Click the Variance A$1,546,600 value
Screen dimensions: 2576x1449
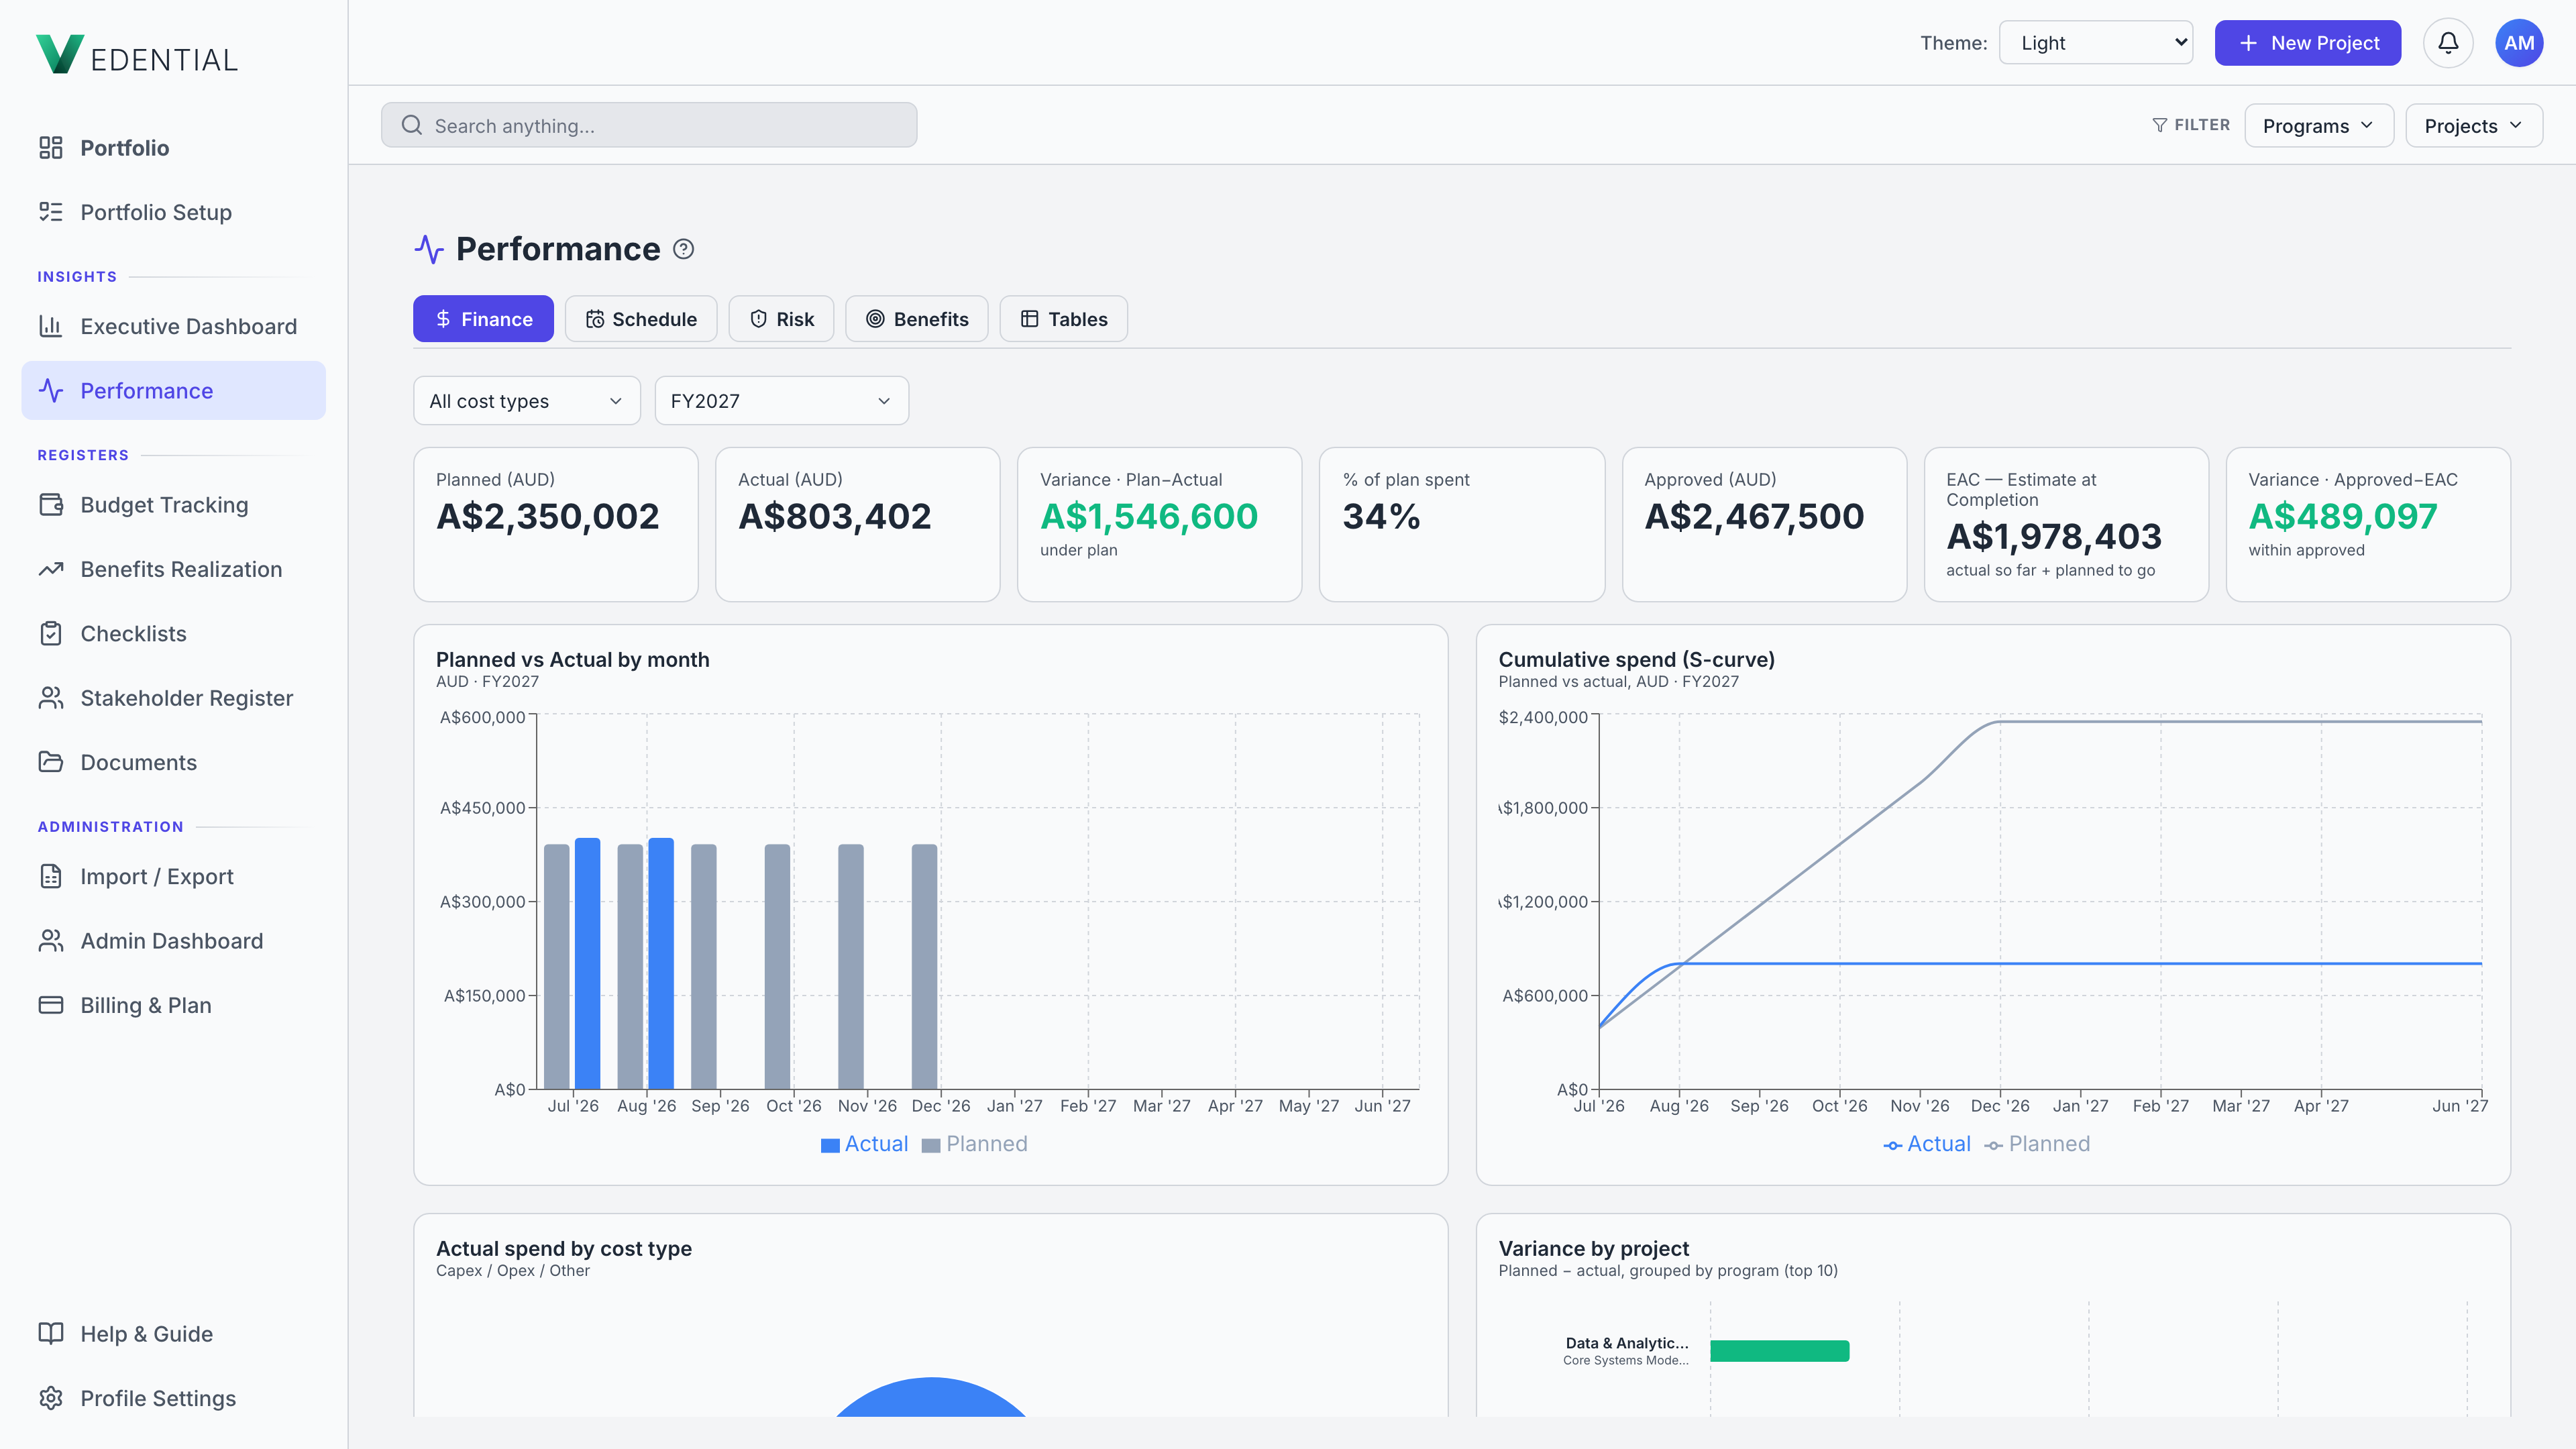click(1149, 516)
